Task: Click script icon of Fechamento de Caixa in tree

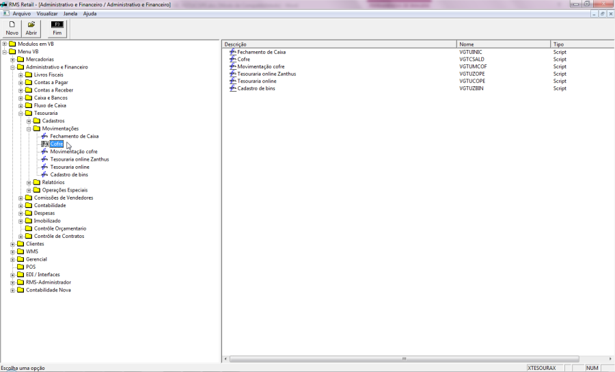Action: pyautogui.click(x=44, y=136)
